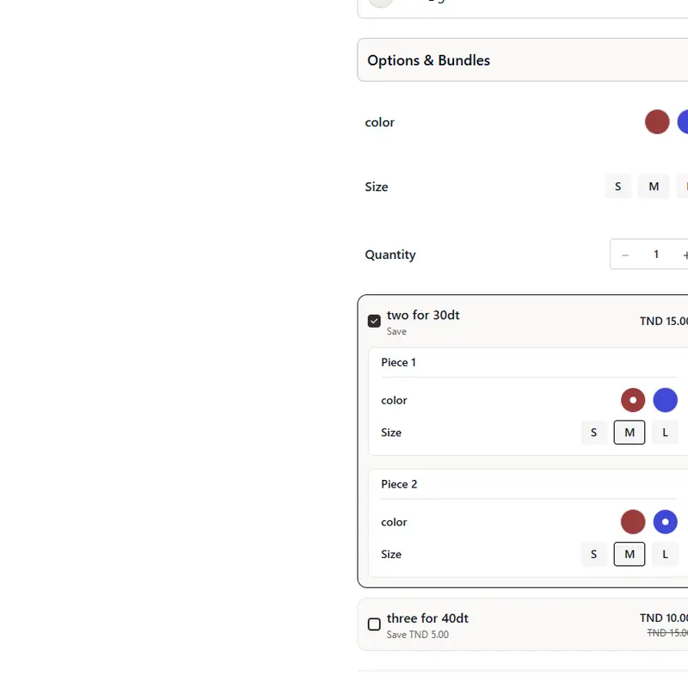Select size S in main Size row
The width and height of the screenshot is (688, 688).
tap(617, 187)
